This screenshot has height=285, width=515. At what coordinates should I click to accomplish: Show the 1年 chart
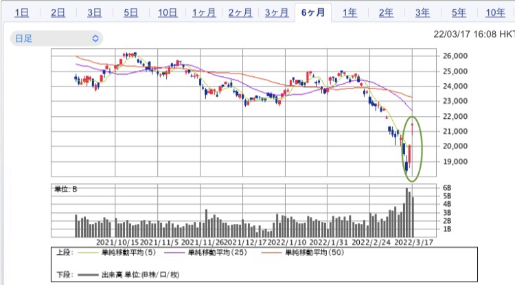pos(350,13)
